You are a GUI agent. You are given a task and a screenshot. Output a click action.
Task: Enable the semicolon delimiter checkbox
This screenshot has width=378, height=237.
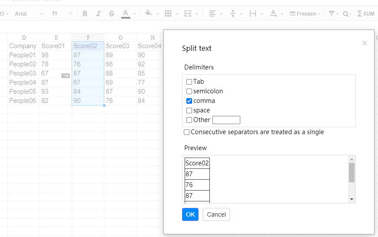[x=189, y=92]
